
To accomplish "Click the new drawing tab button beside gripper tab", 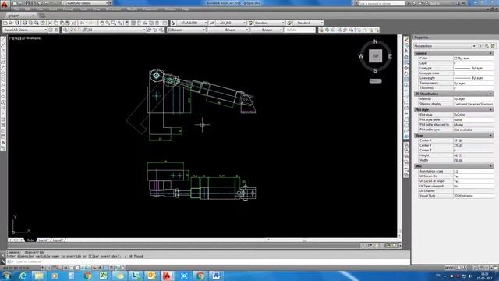I will pos(41,16).
